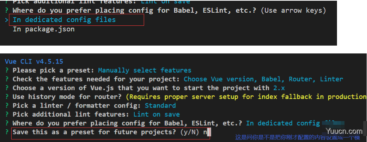Click the '(y/N)' hint text
The width and height of the screenshot is (367, 142).
point(190,132)
